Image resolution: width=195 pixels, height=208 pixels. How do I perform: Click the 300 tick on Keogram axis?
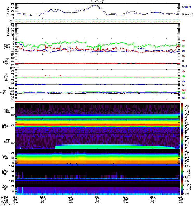coord(12,24)
